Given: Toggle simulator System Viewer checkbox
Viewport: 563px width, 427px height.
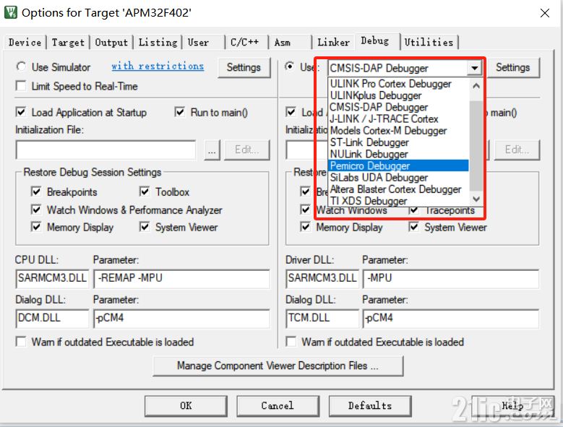Looking at the screenshot, I should tap(145, 227).
